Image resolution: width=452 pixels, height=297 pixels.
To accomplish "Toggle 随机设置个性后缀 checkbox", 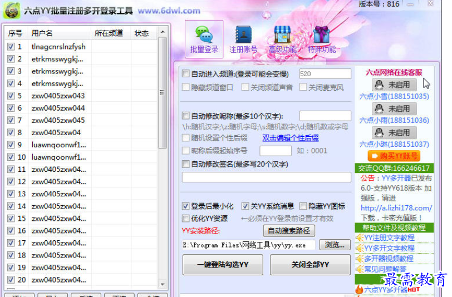I will [x=186, y=138].
